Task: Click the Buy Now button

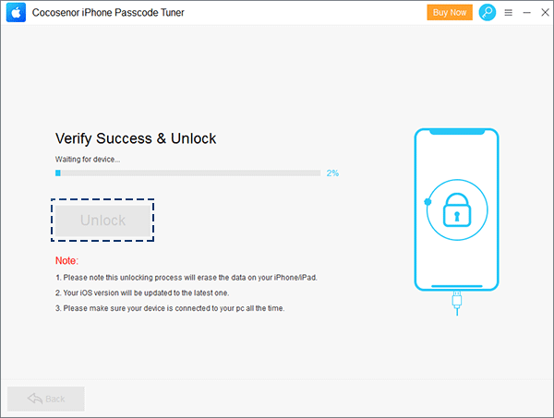Action: point(450,12)
